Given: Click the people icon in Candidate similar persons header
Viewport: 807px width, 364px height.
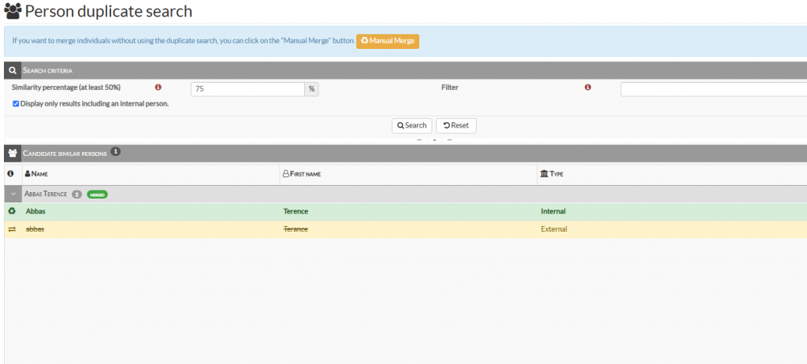Looking at the screenshot, I should click(13, 152).
